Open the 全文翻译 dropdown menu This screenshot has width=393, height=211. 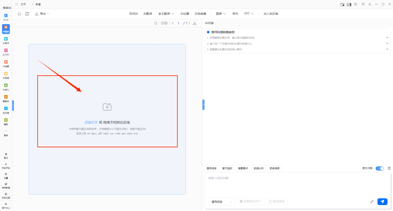click(x=166, y=14)
